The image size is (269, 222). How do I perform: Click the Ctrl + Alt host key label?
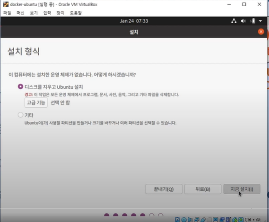point(253,220)
